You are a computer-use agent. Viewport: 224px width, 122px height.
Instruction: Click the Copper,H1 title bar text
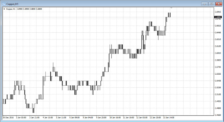click(x=13, y=4)
